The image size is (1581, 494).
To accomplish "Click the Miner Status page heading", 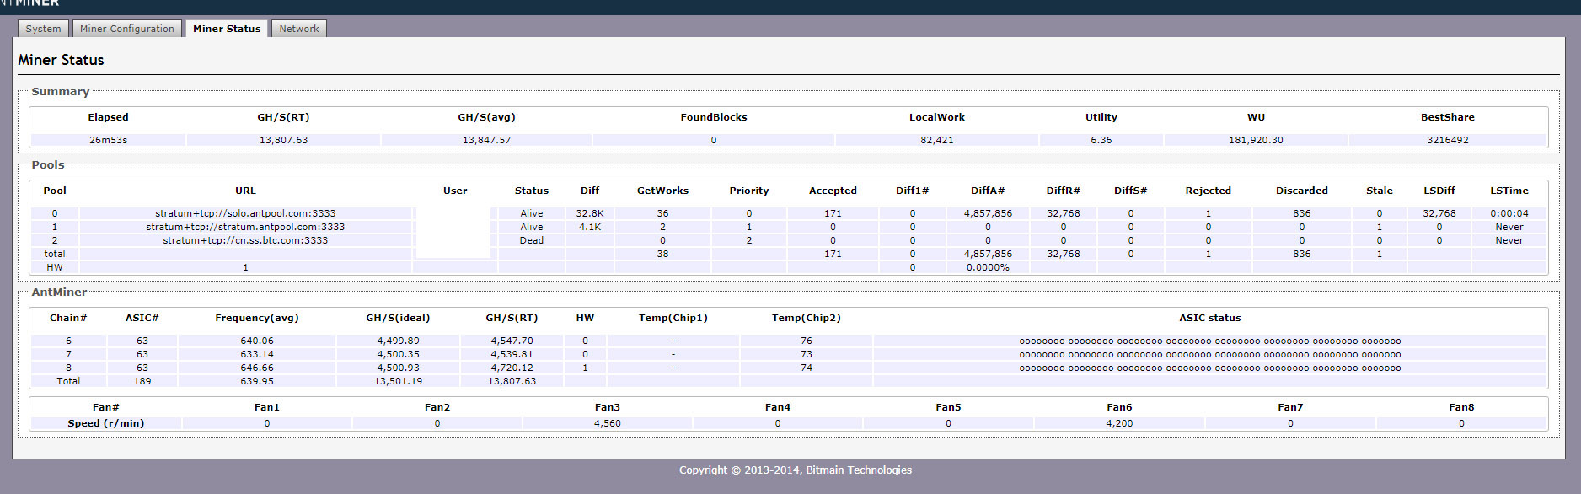I will [61, 60].
